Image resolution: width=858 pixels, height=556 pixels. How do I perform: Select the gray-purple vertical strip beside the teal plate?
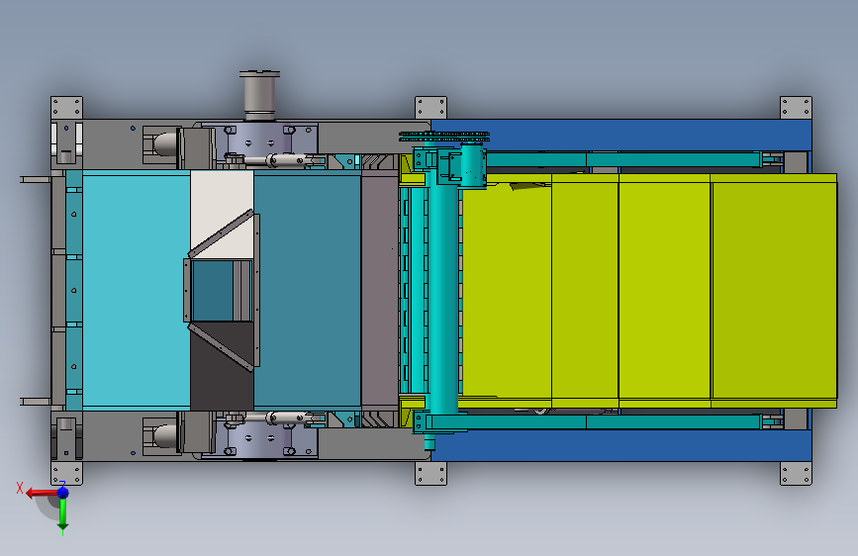point(379,291)
